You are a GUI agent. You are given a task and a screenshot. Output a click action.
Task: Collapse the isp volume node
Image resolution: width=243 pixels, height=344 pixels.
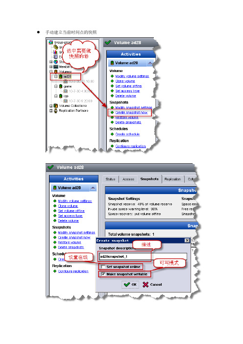pyautogui.click(x=56, y=96)
